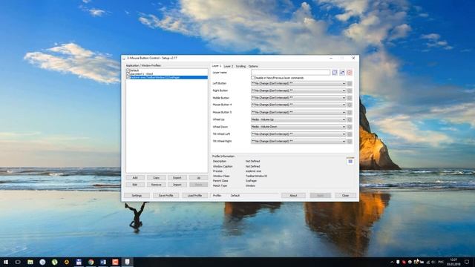475x267 pixels.
Task: Open gear settings for Wheel Down row
Action: point(350,127)
